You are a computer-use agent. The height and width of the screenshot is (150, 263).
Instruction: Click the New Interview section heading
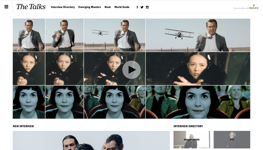(23, 126)
